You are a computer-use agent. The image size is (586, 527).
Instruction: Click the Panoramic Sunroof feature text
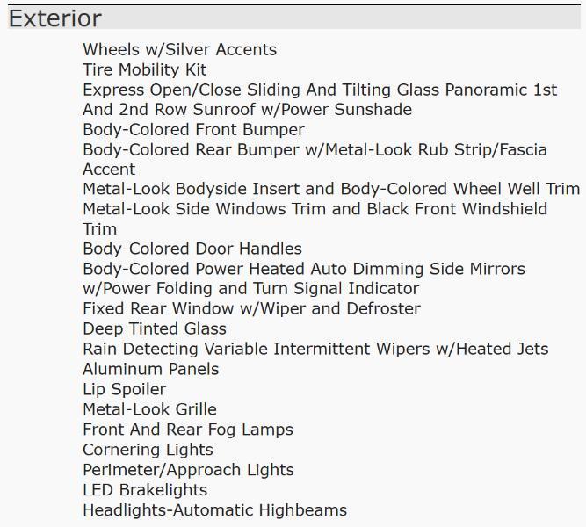point(319,90)
